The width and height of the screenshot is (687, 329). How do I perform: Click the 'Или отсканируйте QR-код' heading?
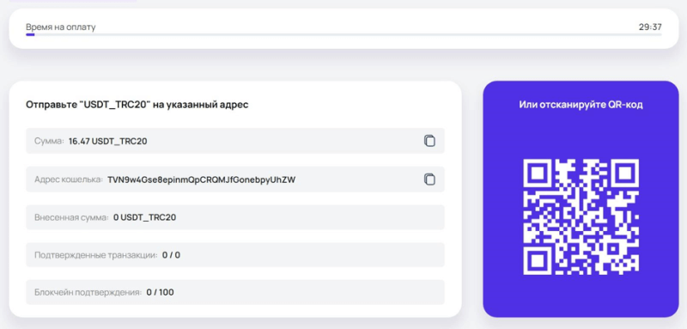[581, 105]
